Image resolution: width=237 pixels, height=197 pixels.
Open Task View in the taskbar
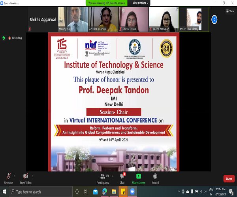[86, 191]
